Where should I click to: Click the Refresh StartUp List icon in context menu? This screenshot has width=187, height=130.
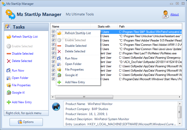pos(59,33)
